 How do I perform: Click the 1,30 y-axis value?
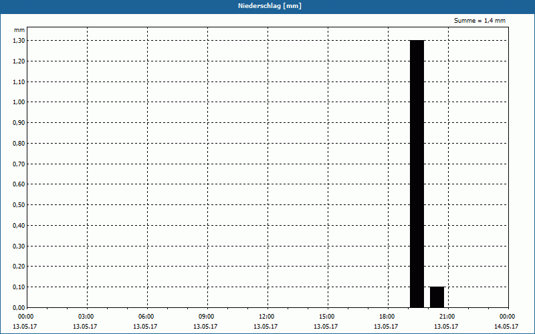(19, 41)
